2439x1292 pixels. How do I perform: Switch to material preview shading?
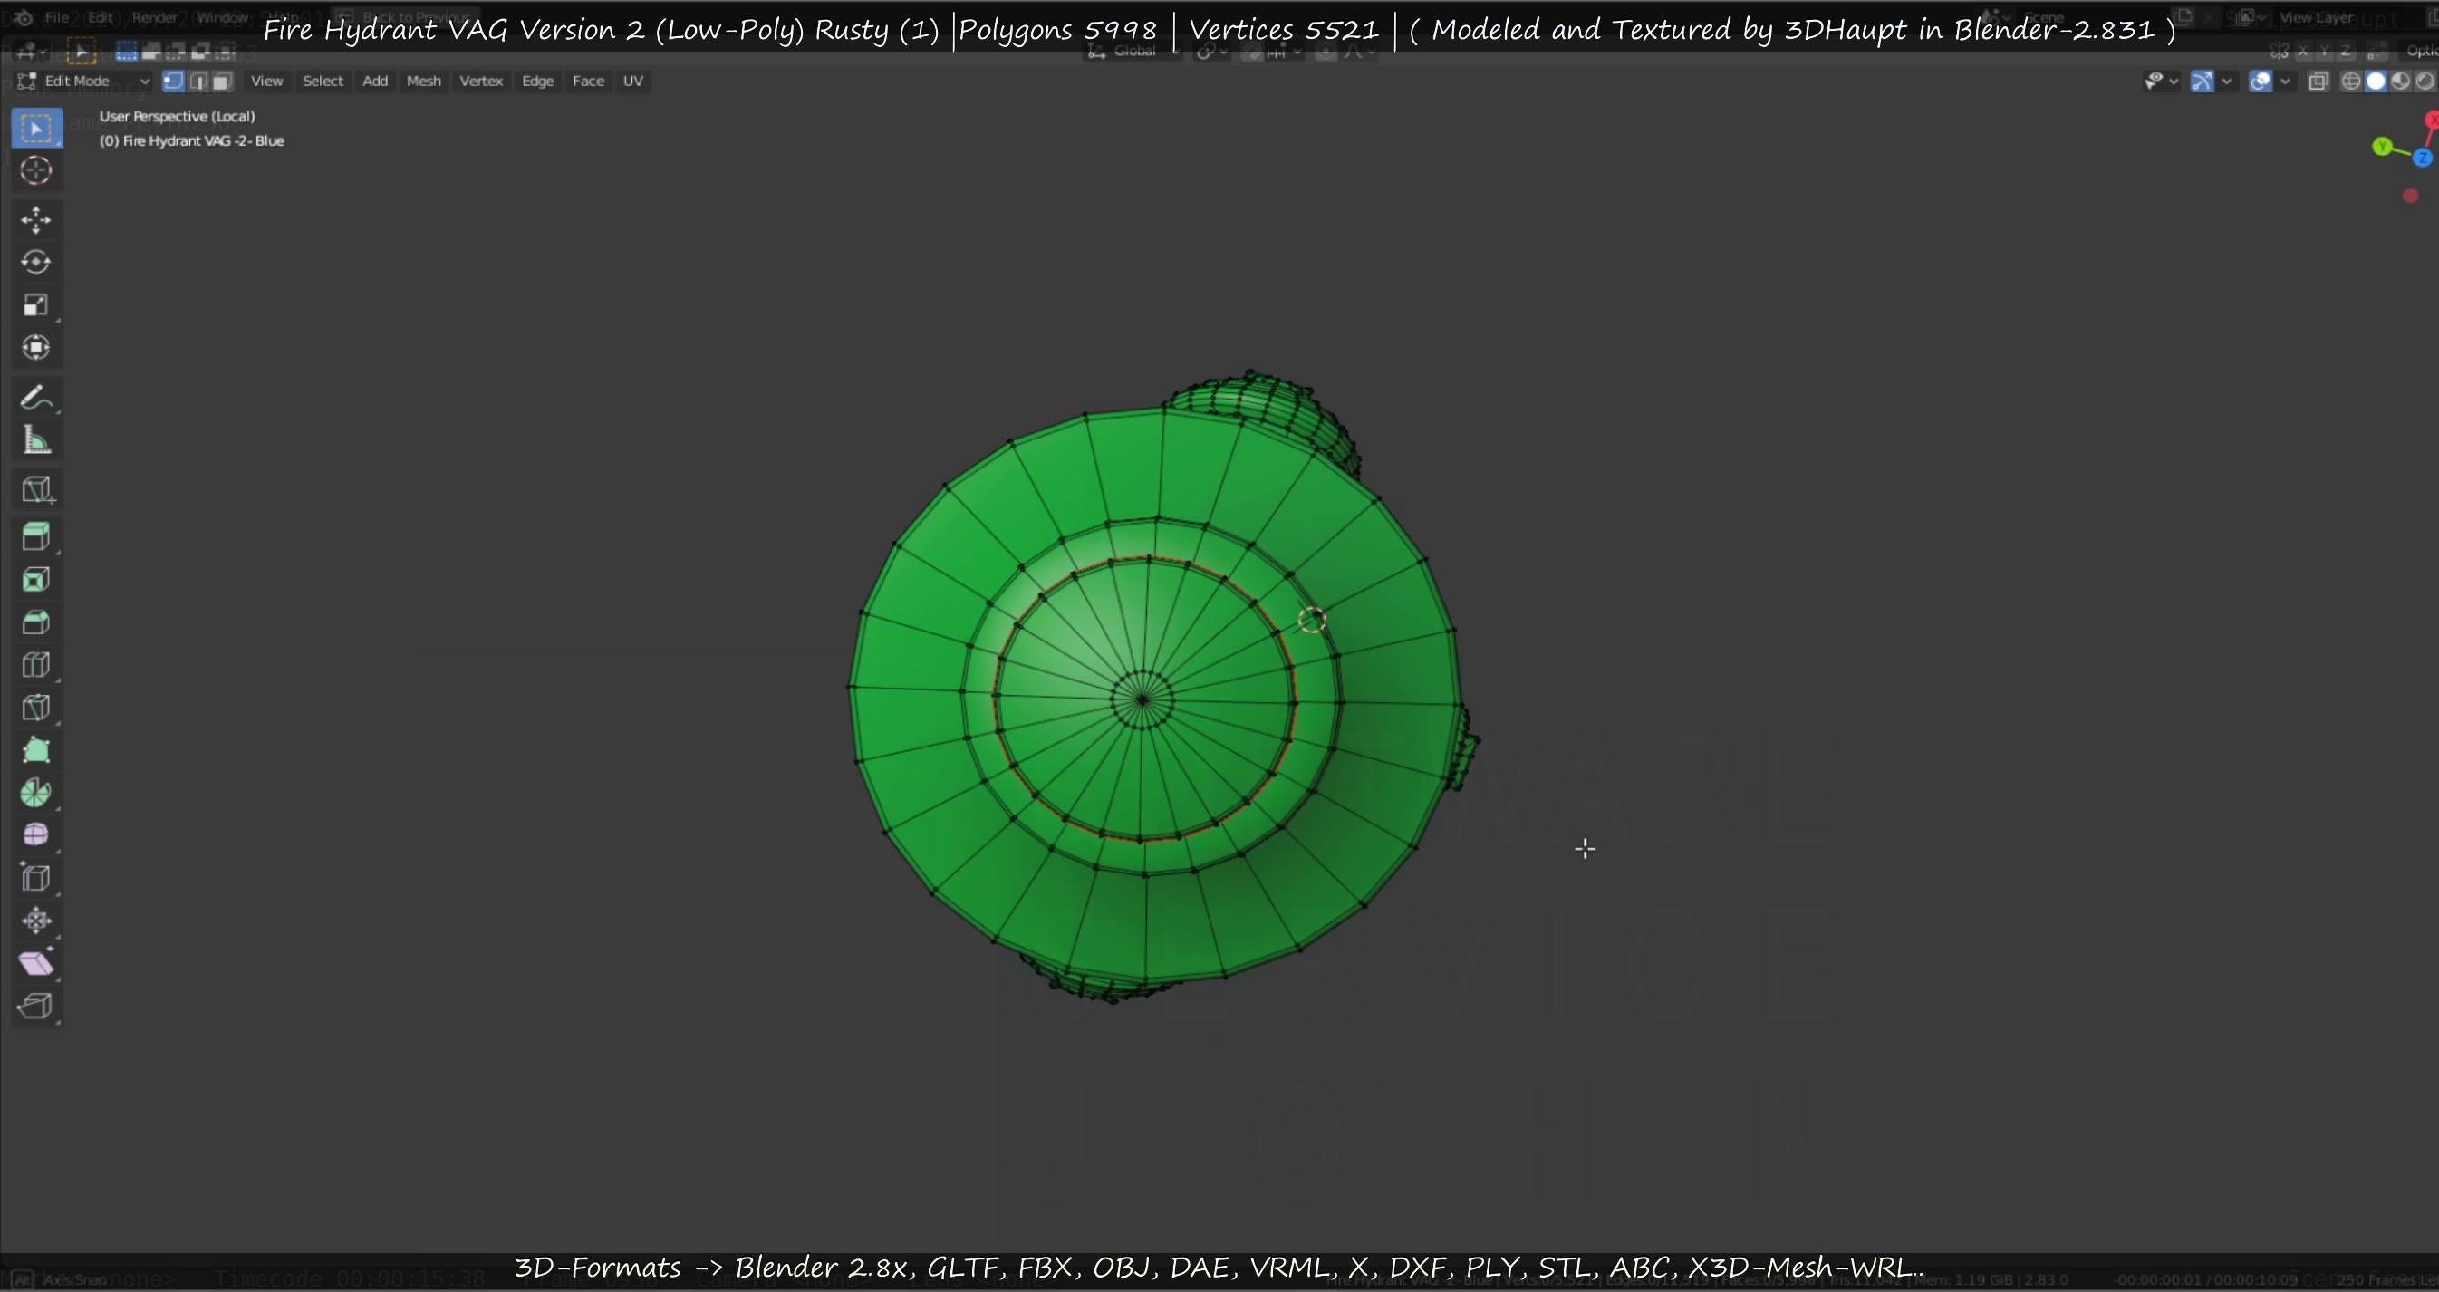coord(2400,82)
